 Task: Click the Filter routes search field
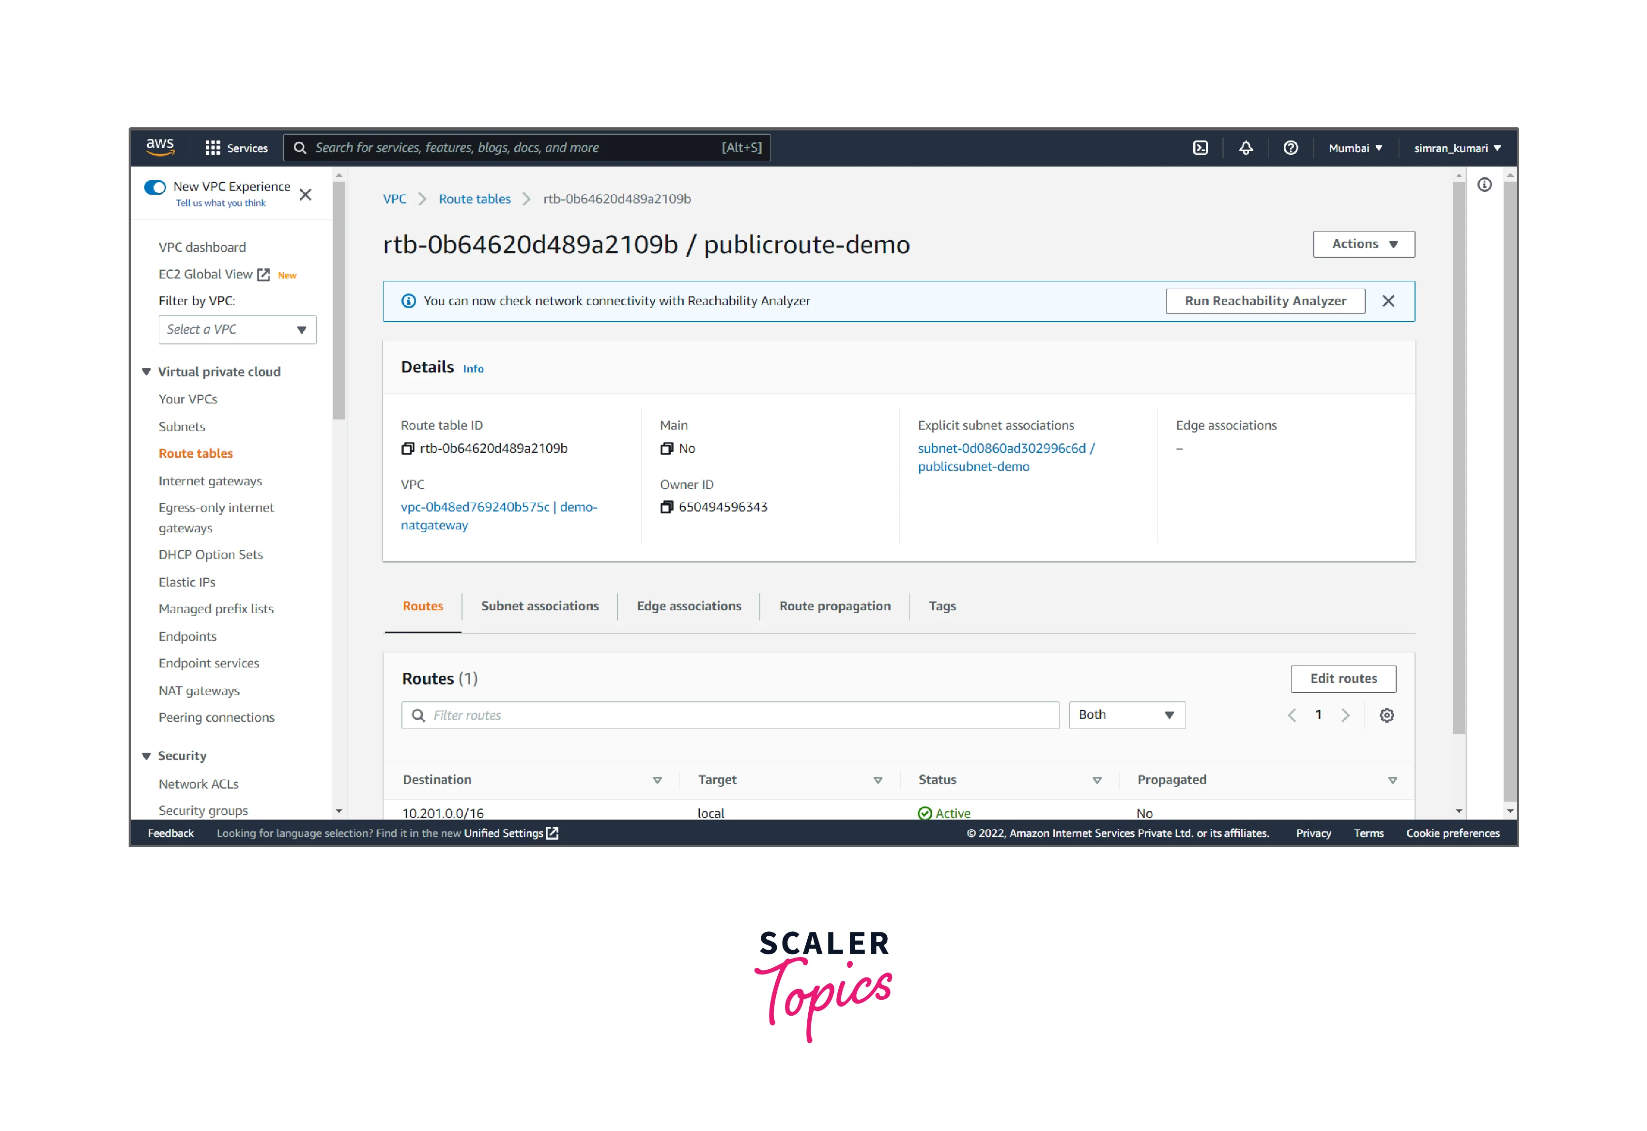pyautogui.click(x=730, y=715)
